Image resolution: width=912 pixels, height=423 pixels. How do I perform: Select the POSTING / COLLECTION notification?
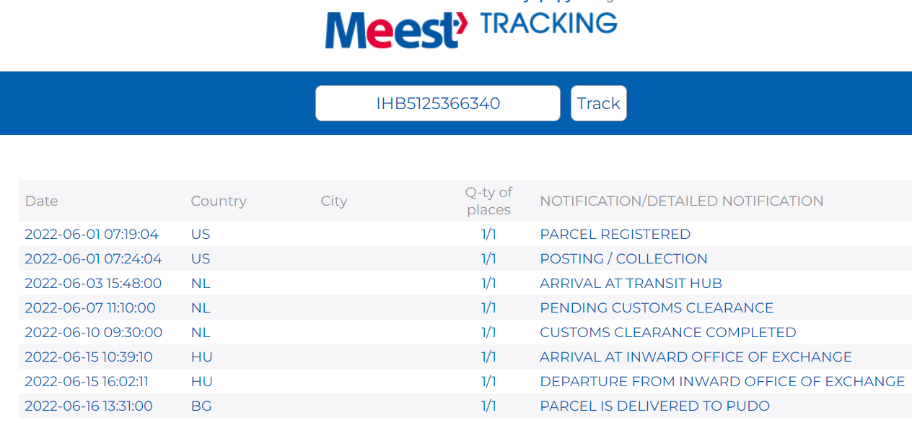623,259
